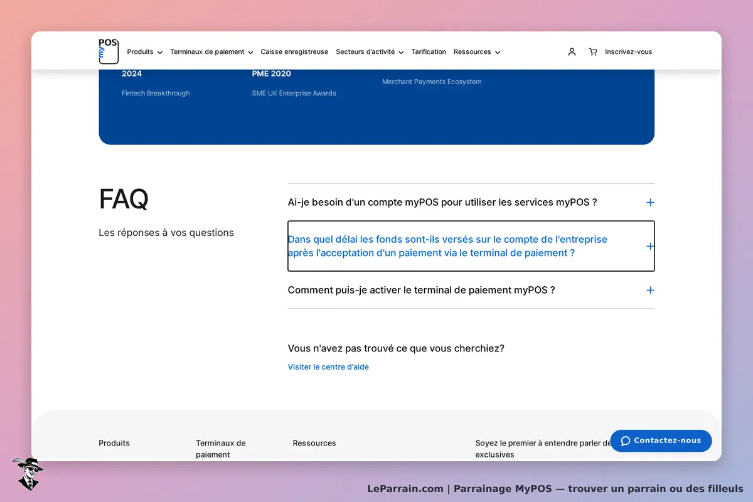Image resolution: width=753 pixels, height=502 pixels.
Task: Expand the Produits menu
Action: [145, 52]
